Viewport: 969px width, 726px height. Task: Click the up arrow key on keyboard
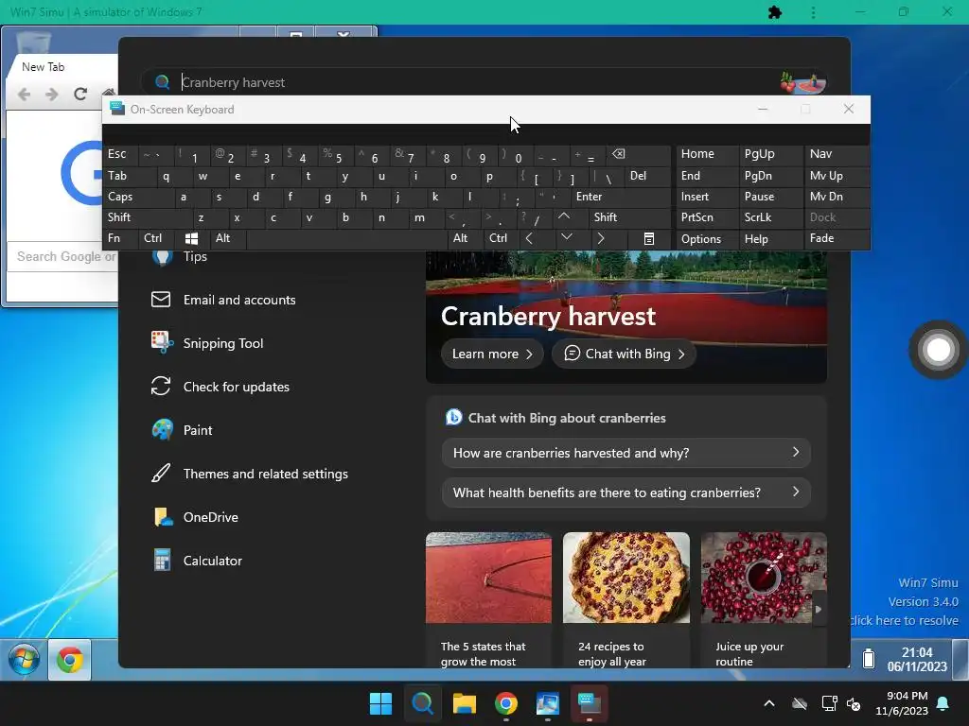[564, 216]
